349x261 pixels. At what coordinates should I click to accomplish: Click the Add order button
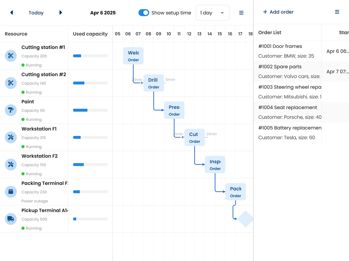278,12
